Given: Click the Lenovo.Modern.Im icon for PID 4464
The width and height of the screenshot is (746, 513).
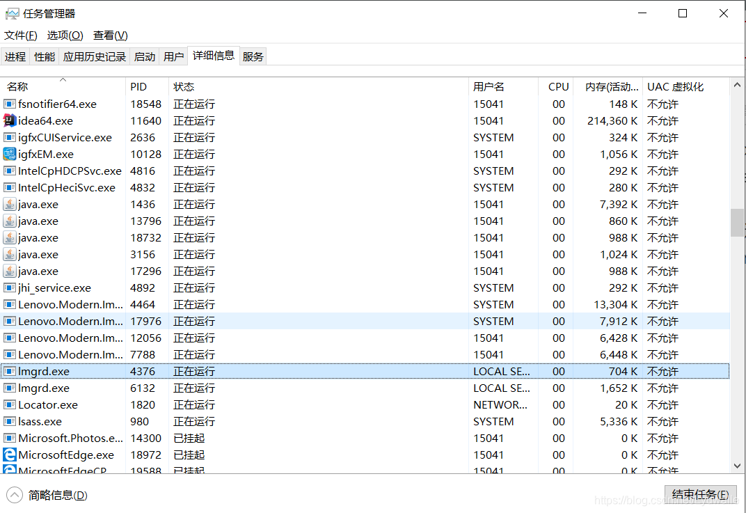Looking at the screenshot, I should (10, 305).
